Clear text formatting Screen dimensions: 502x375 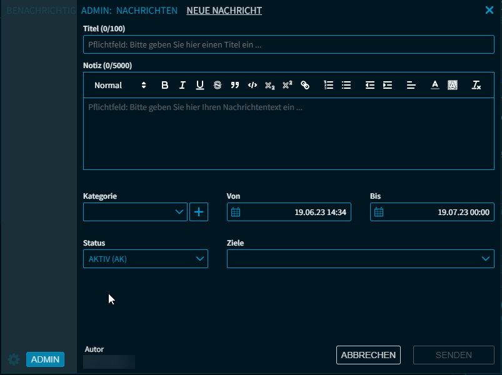[x=476, y=86]
